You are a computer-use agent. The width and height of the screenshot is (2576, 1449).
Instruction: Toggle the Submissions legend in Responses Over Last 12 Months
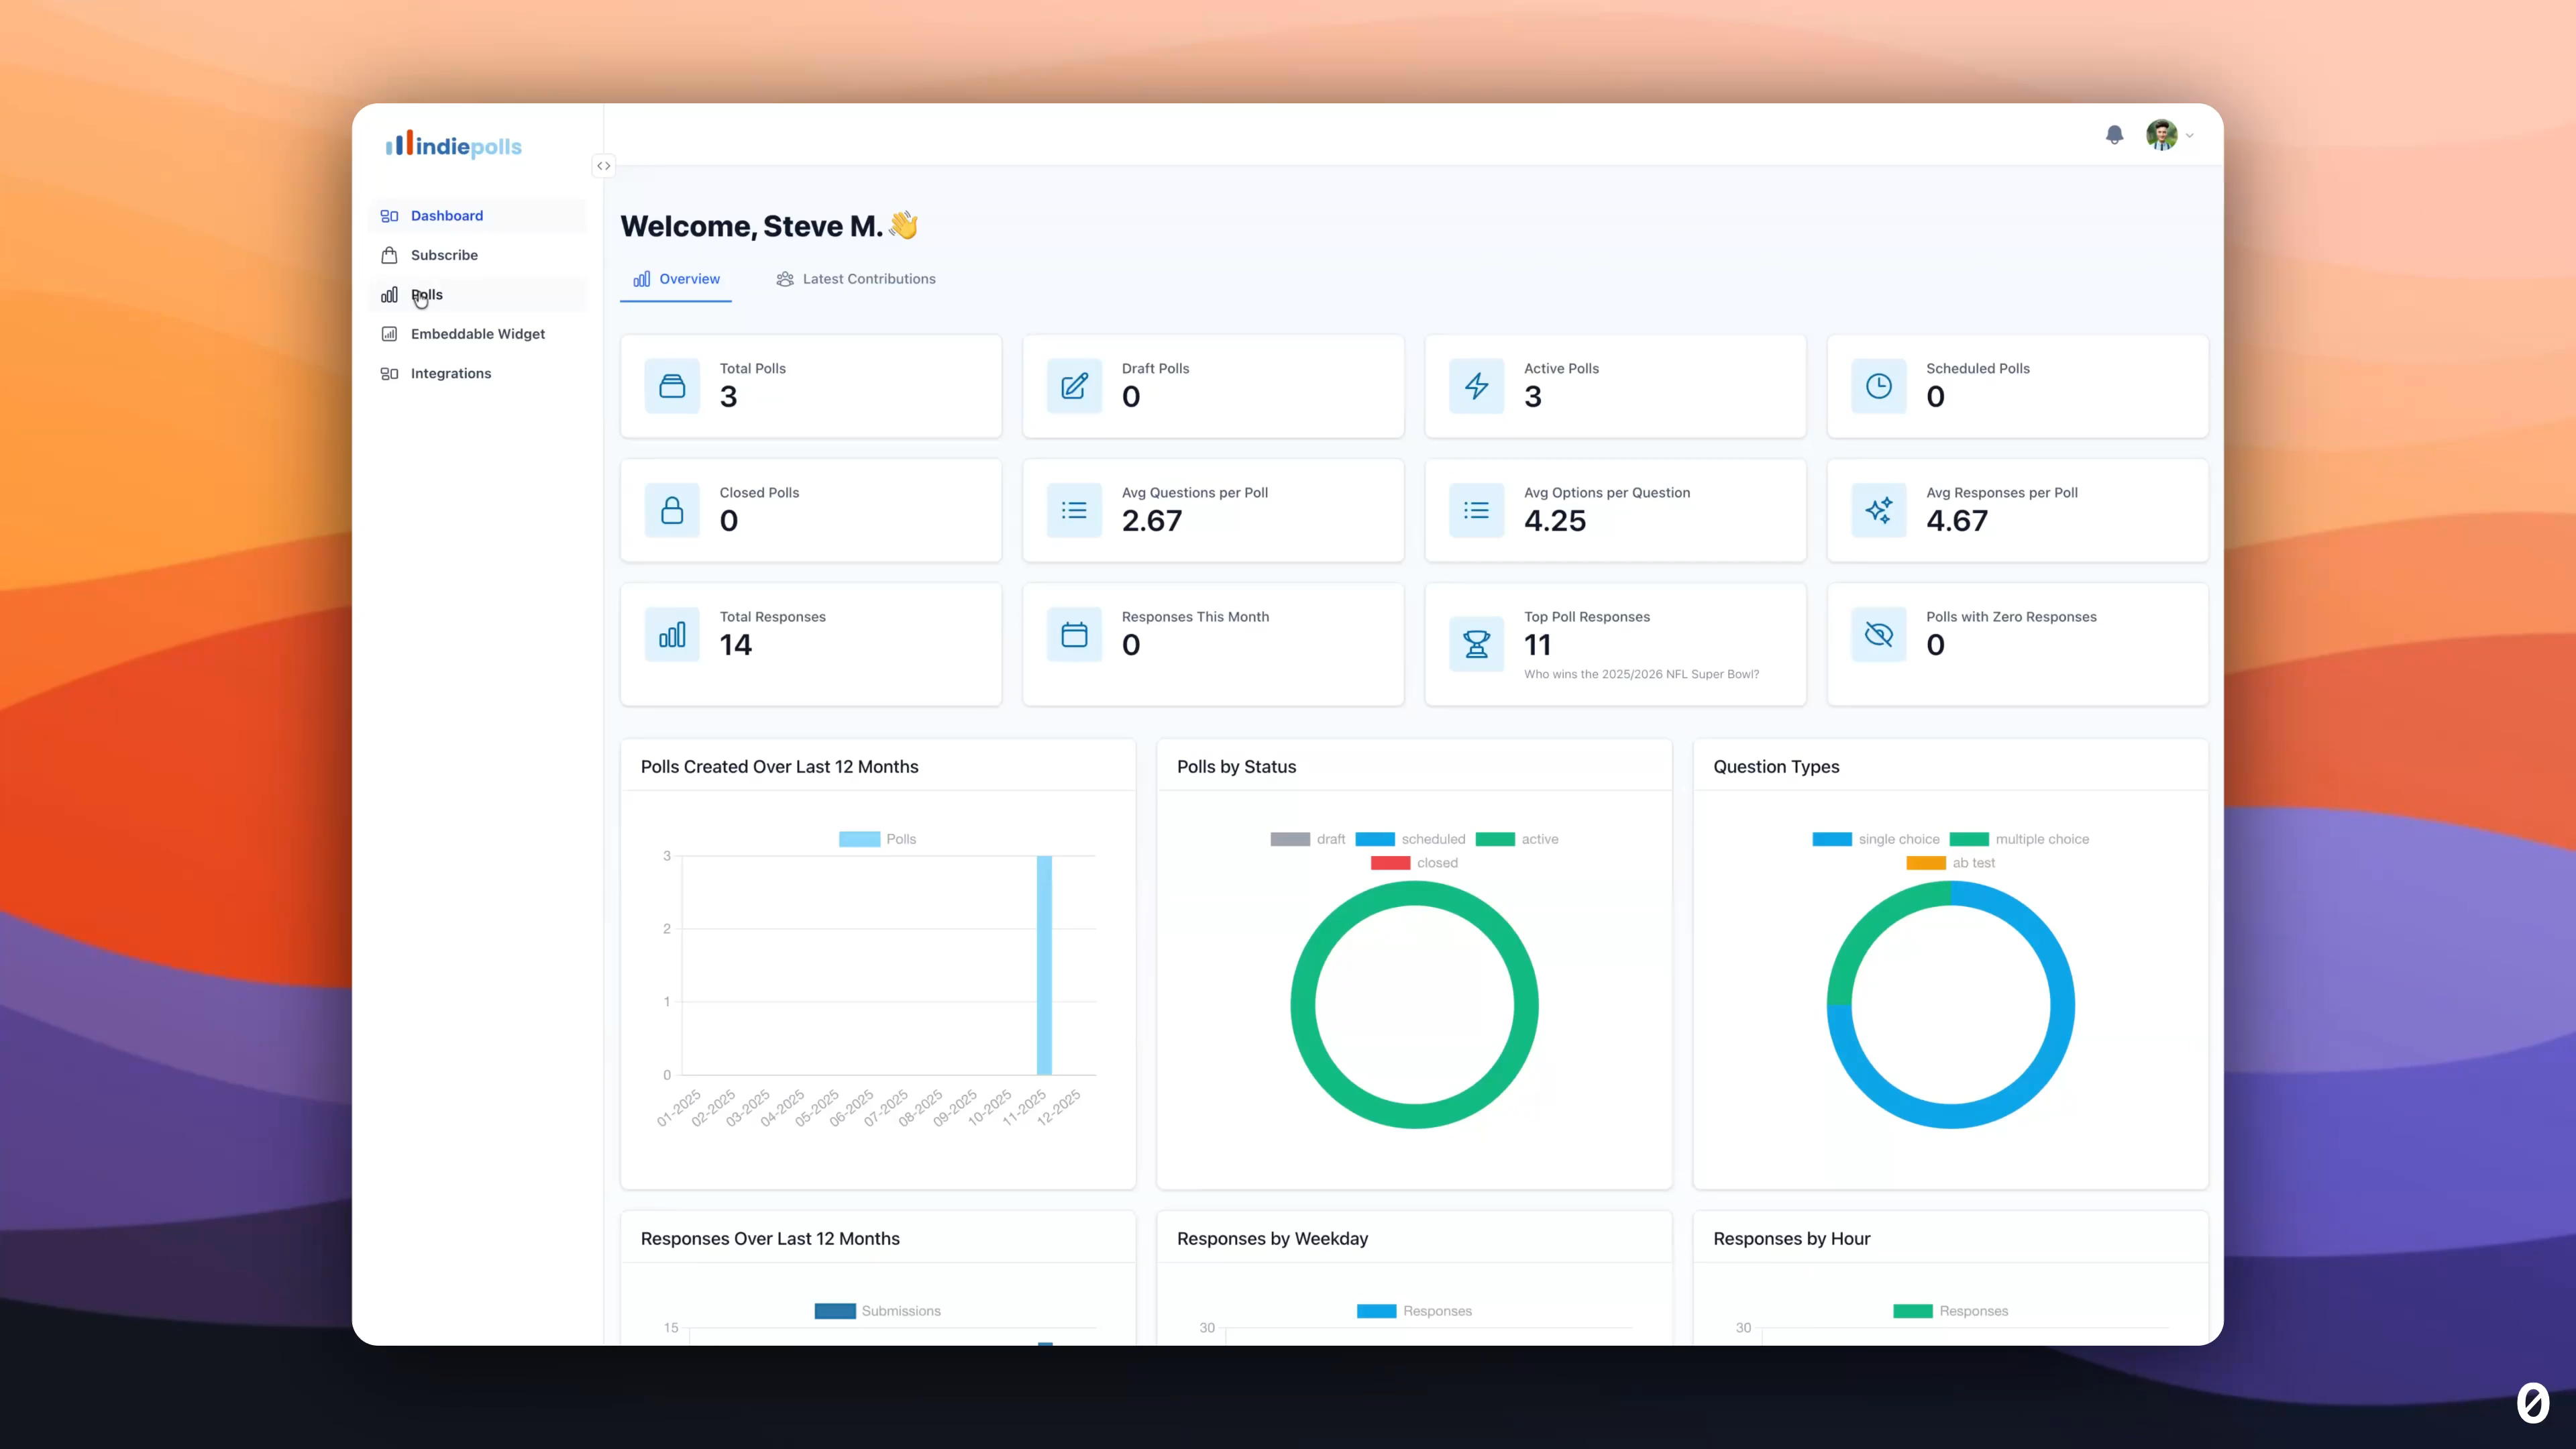[x=877, y=1311]
